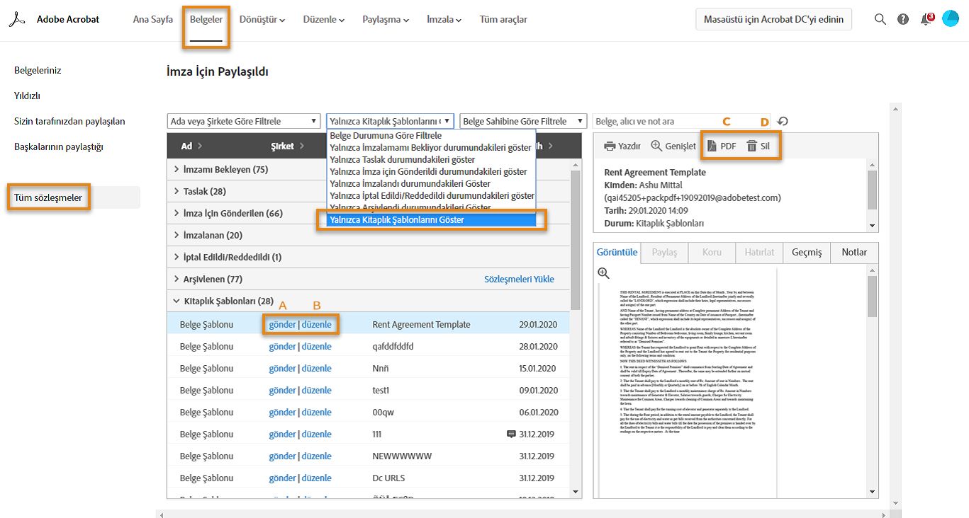
Task: Click the Sil delete button
Action: 758,146
